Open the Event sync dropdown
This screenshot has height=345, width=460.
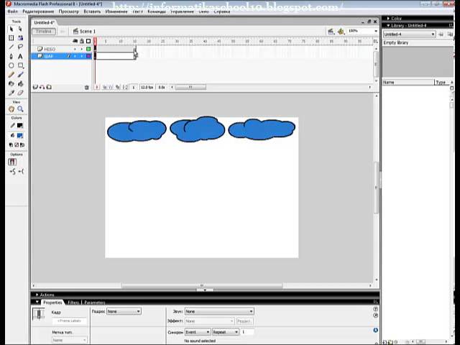[x=198, y=332]
